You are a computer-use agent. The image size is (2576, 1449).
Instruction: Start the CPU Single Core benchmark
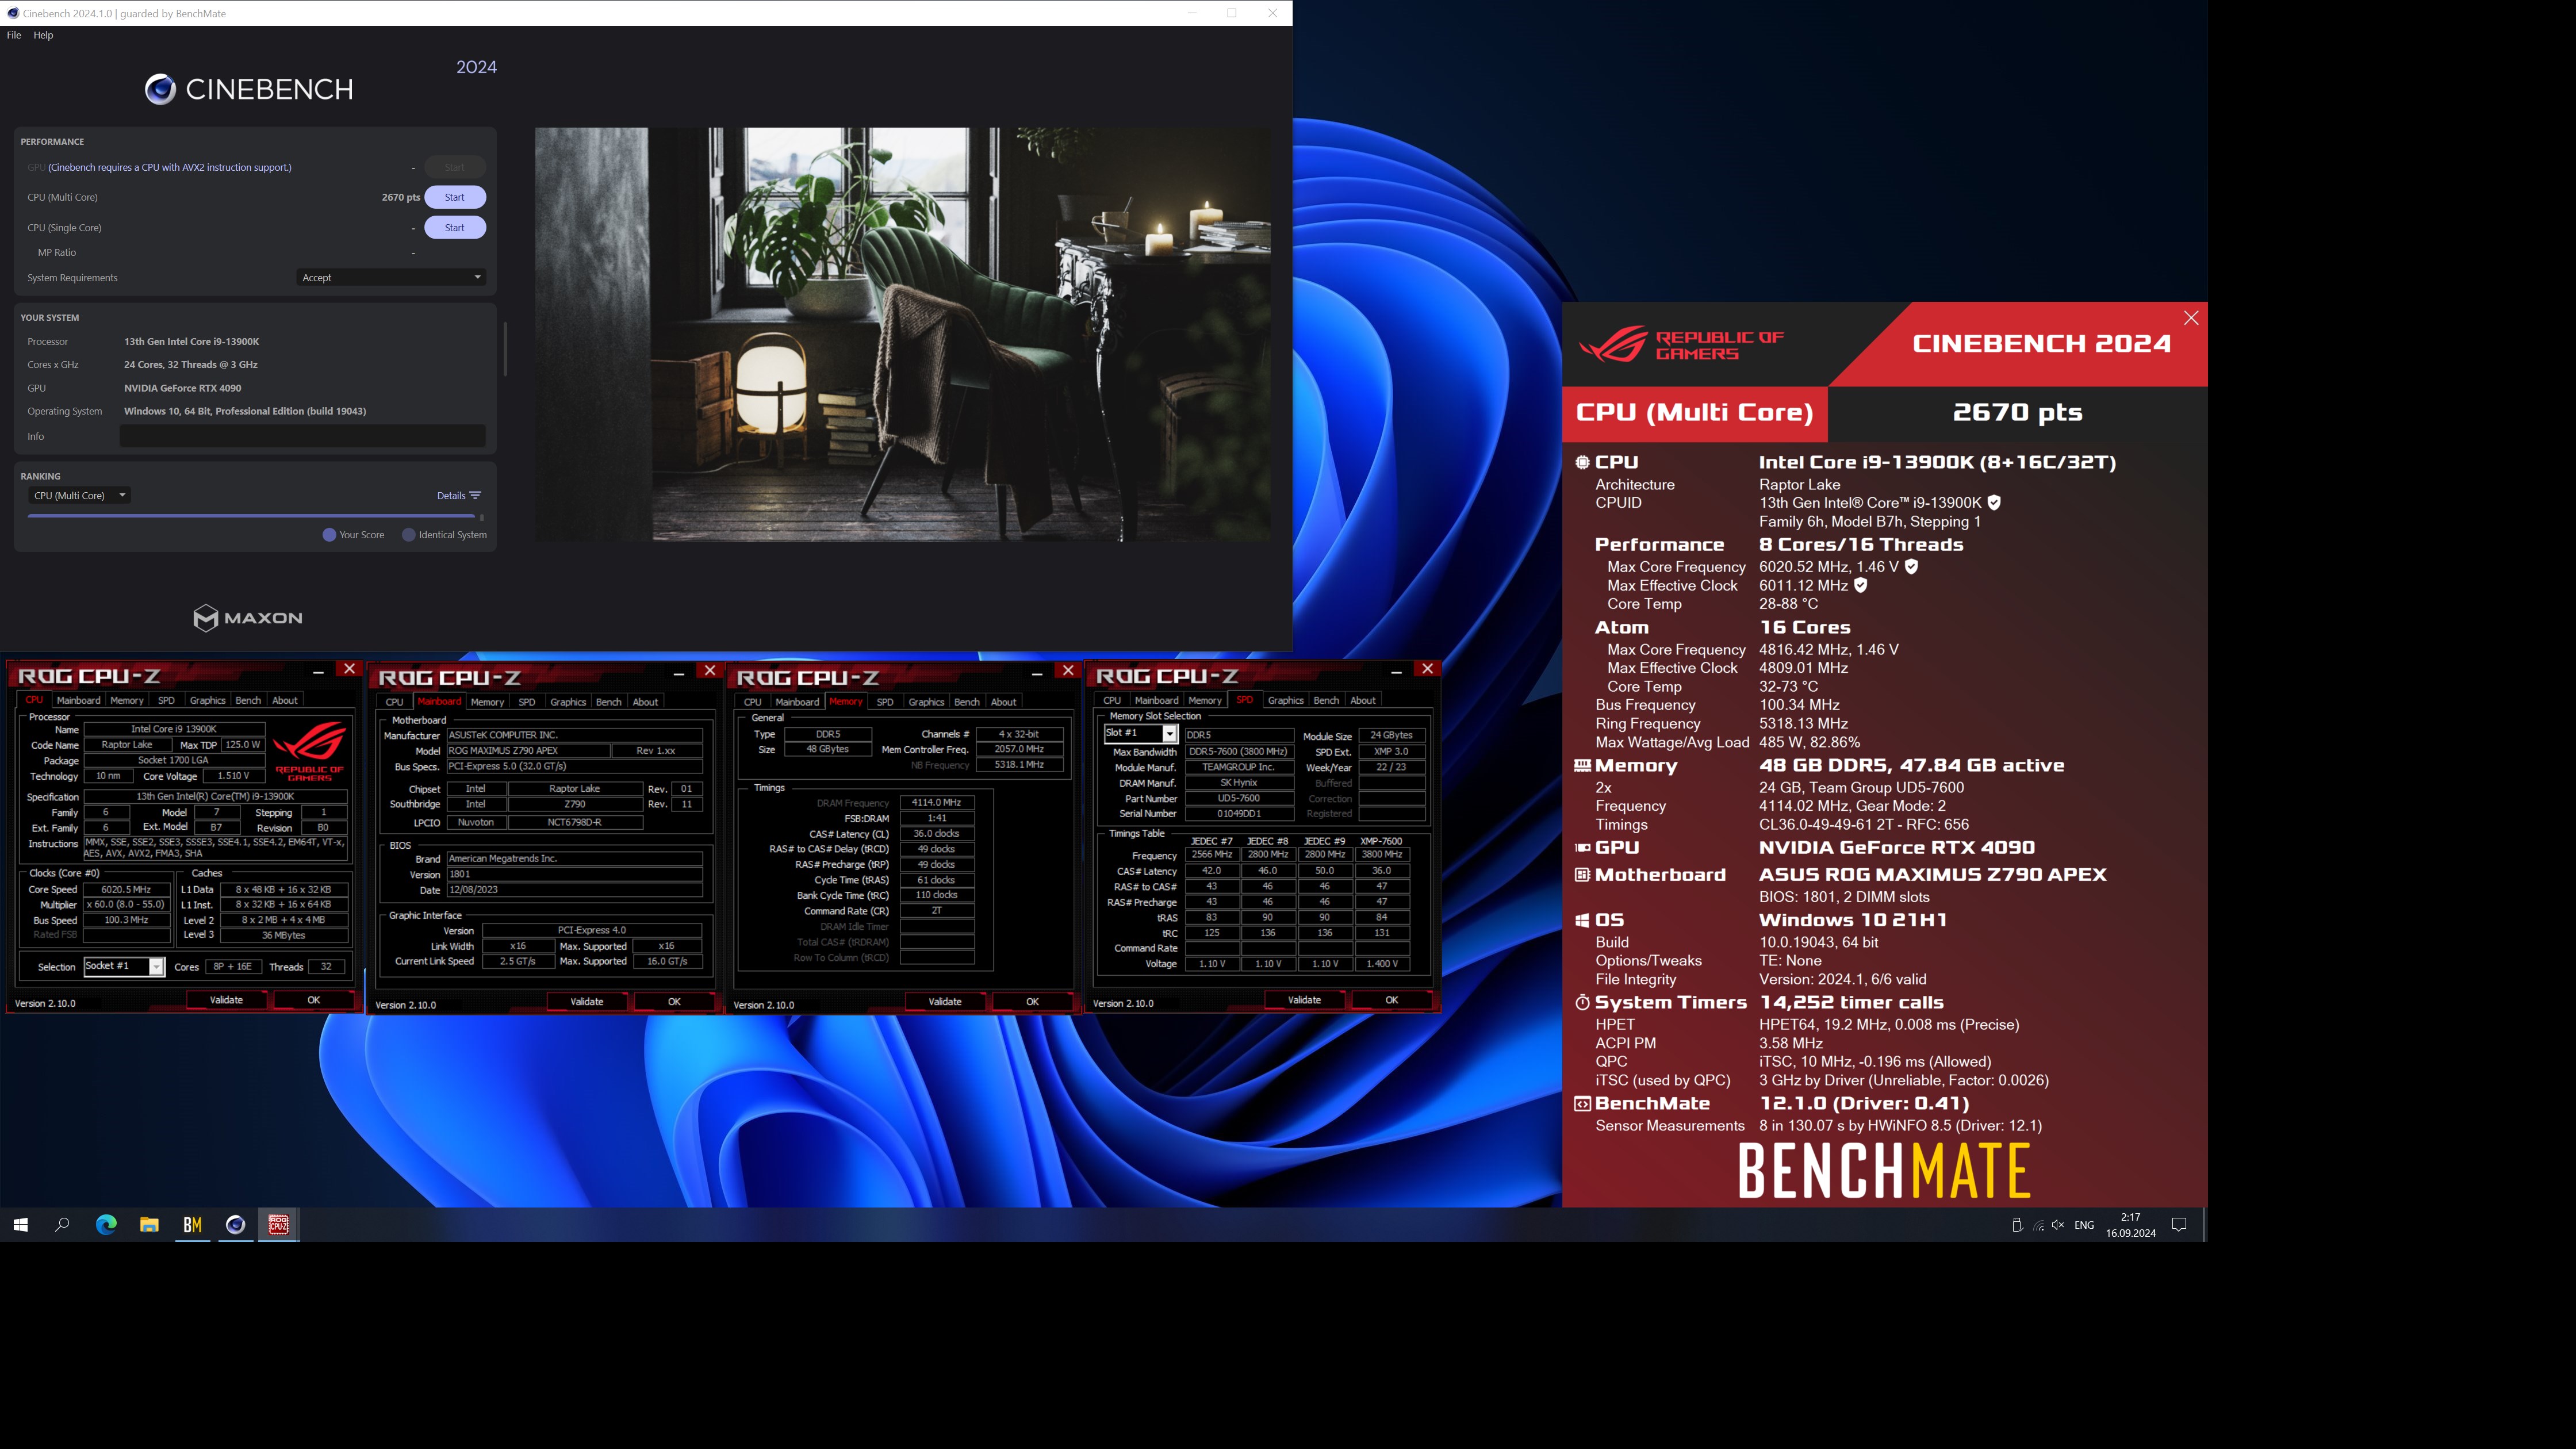455,228
